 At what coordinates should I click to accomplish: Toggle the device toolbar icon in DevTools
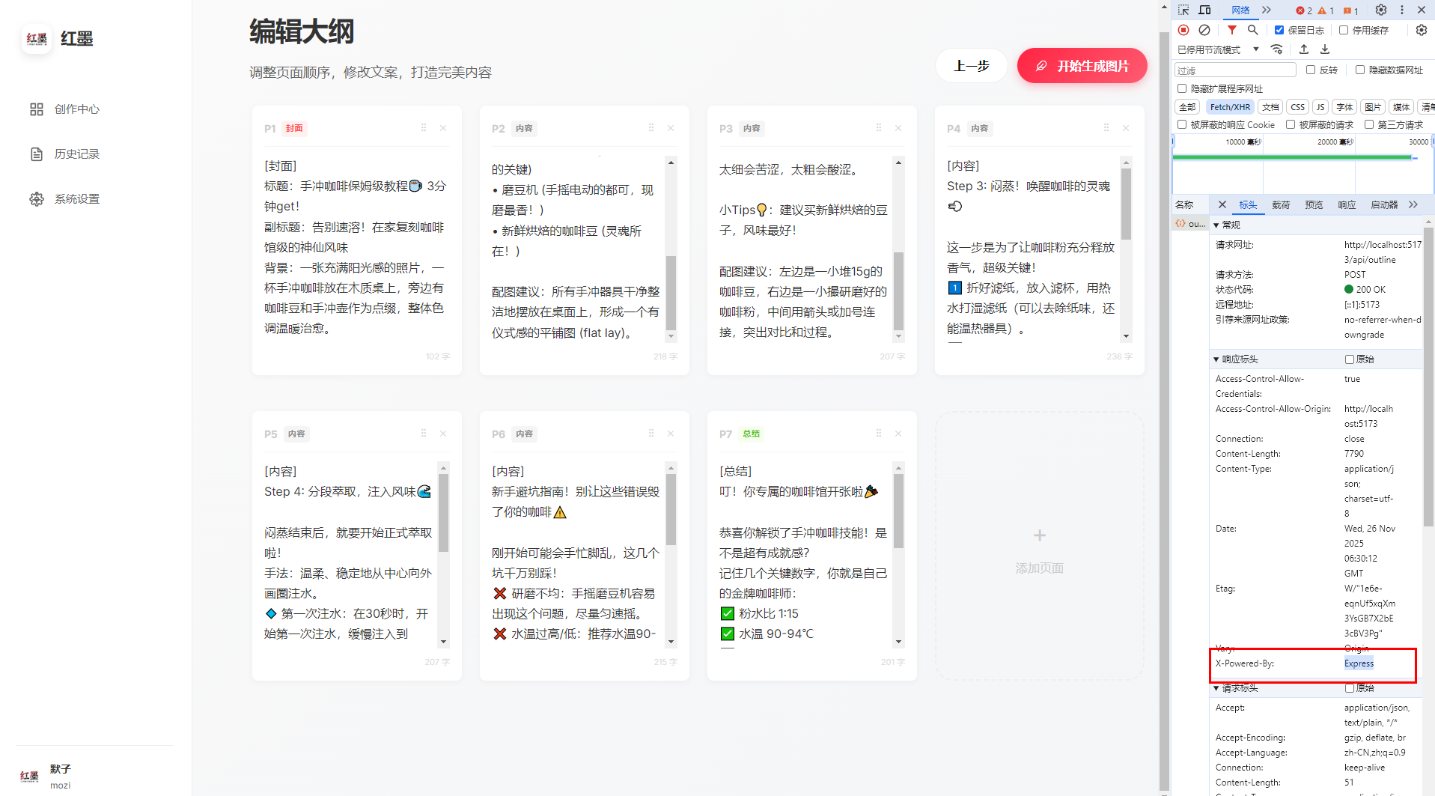(1204, 10)
